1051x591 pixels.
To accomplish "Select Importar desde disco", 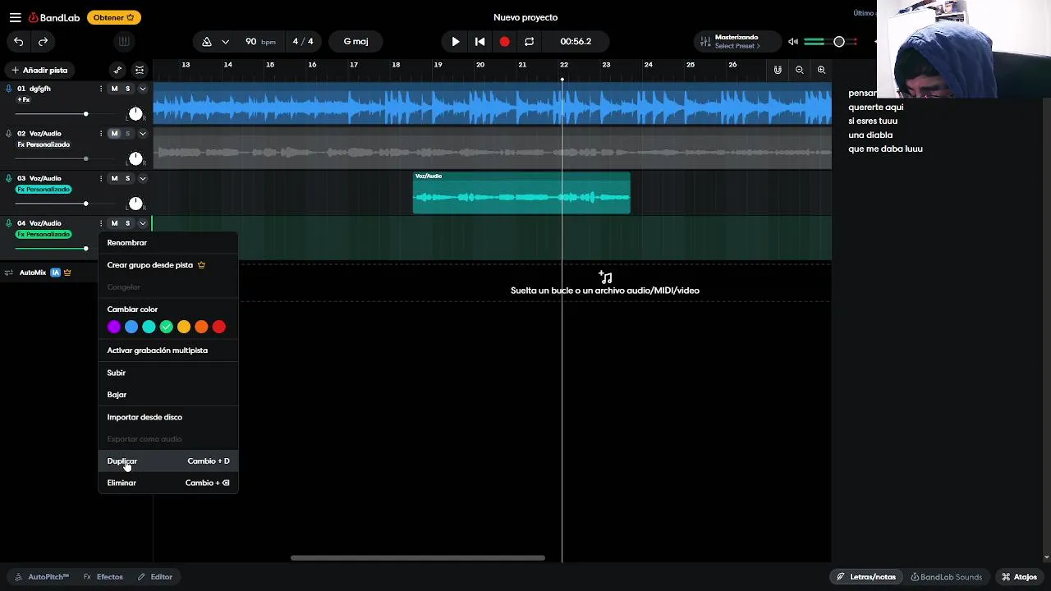I will pyautogui.click(x=168, y=417).
